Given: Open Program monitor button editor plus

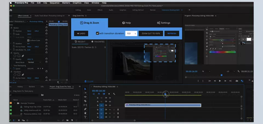Looking at the screenshot, I should 252,81.
